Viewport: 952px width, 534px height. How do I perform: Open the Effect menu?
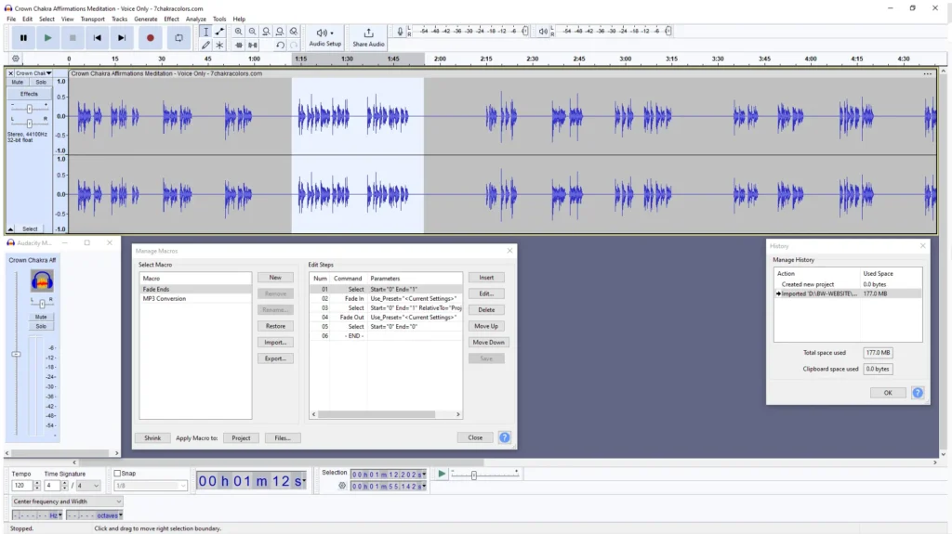pos(171,19)
